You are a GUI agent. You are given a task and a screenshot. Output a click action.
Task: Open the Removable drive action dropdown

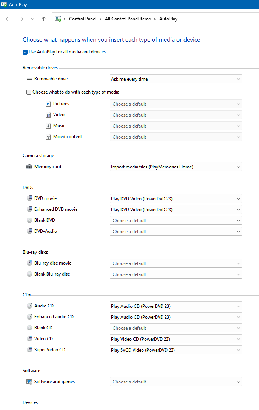(176, 79)
